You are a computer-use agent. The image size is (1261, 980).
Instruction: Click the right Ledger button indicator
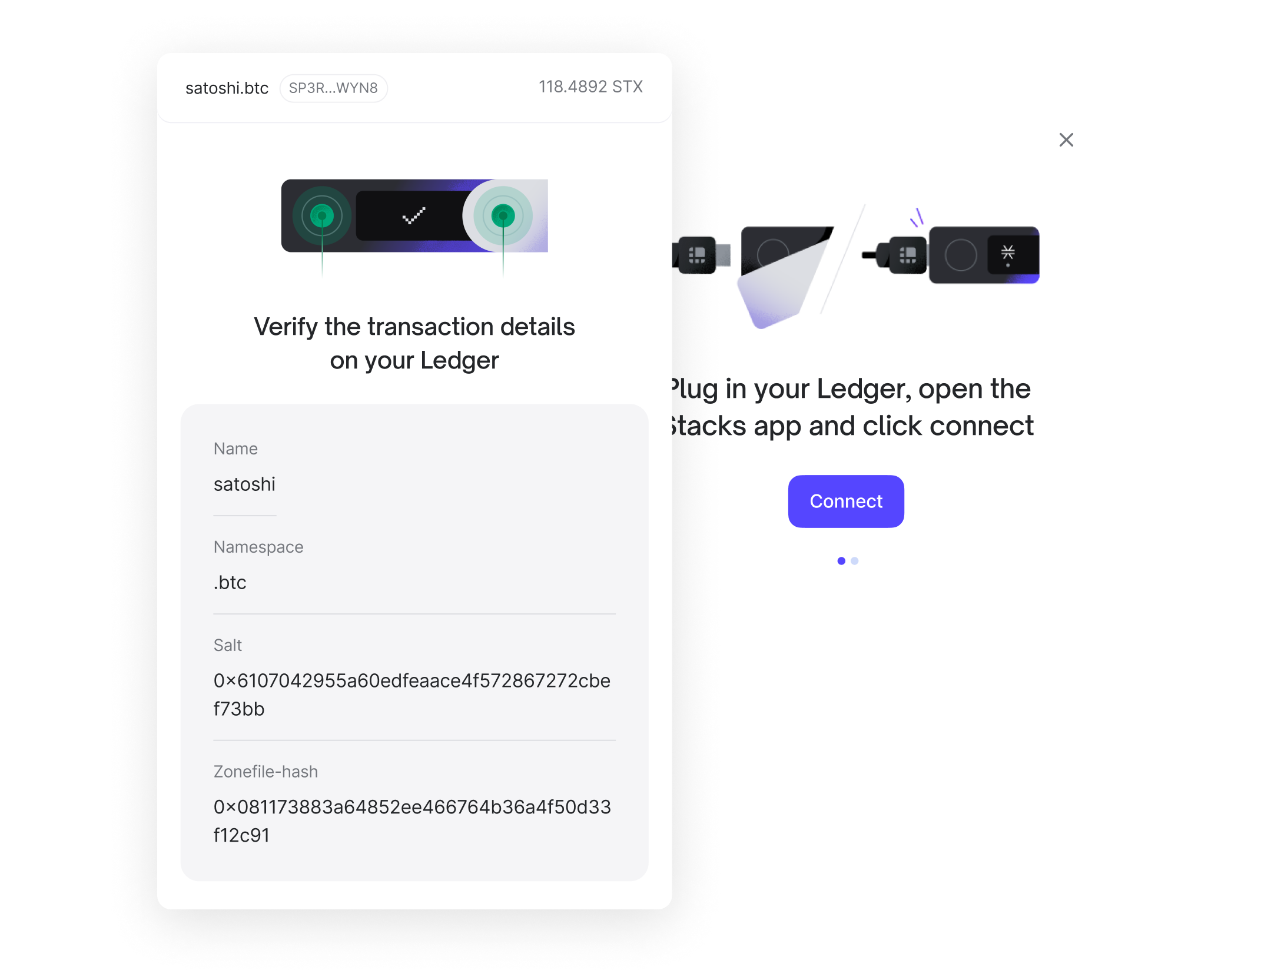coord(503,216)
